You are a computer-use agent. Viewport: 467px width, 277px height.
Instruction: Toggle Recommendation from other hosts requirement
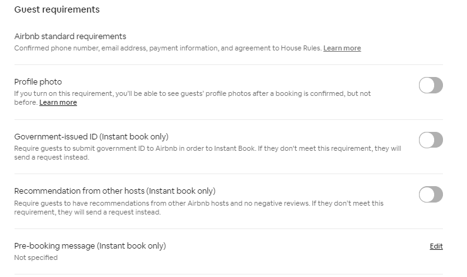point(430,194)
